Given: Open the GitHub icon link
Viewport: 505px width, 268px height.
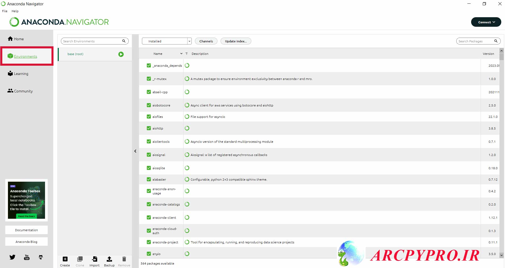Looking at the screenshot, I should point(41,257).
